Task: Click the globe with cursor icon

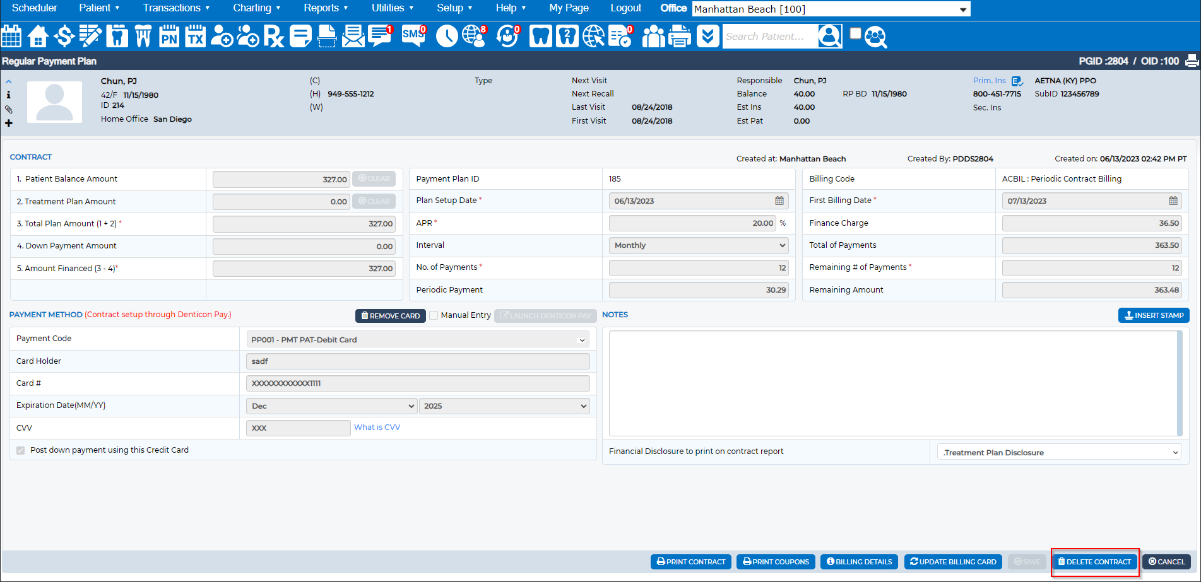Action: [593, 36]
